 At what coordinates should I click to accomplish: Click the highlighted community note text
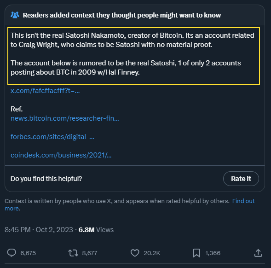point(133,56)
